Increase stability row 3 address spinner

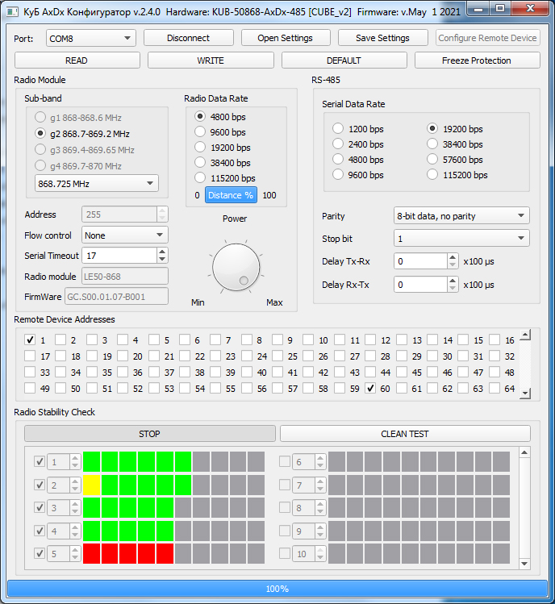pos(75,504)
